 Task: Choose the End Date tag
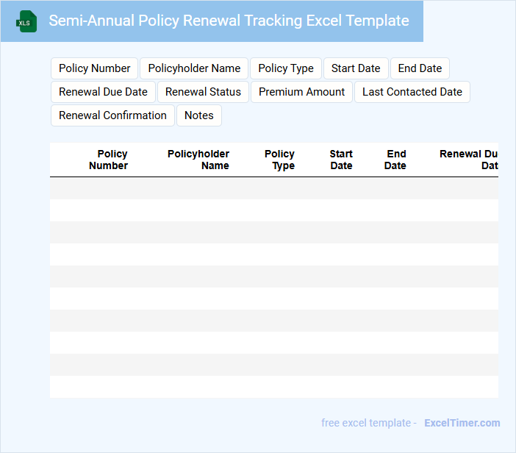click(420, 68)
